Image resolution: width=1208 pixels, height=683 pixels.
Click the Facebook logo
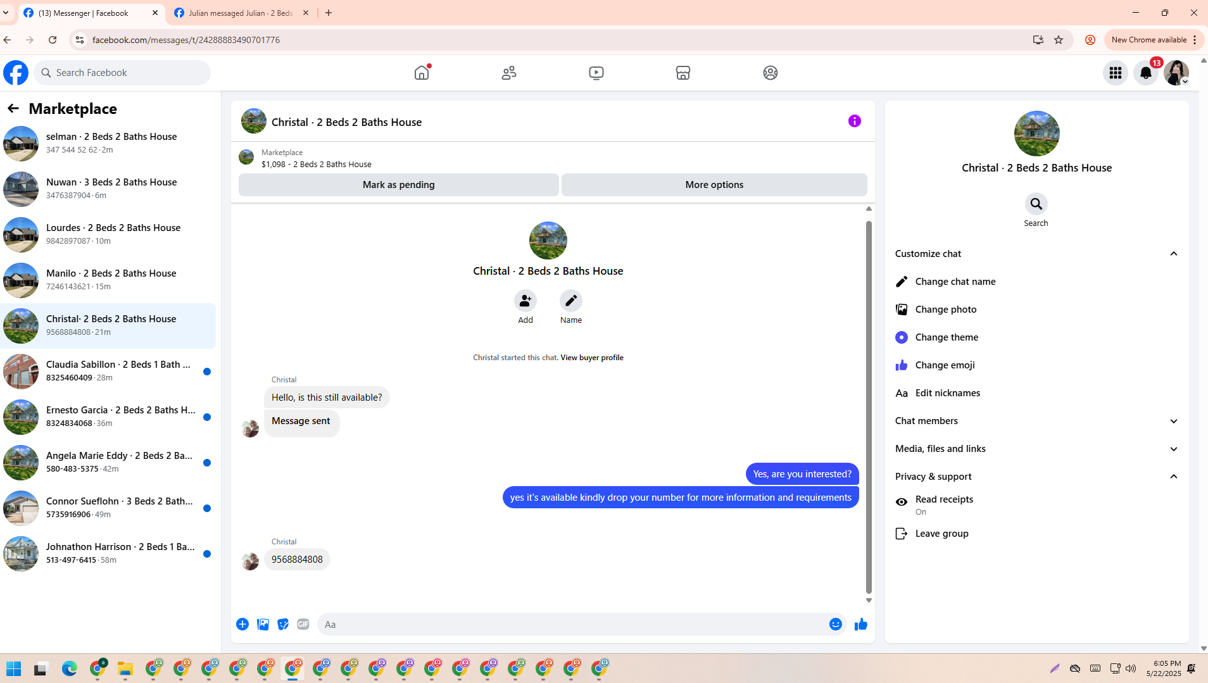16,73
